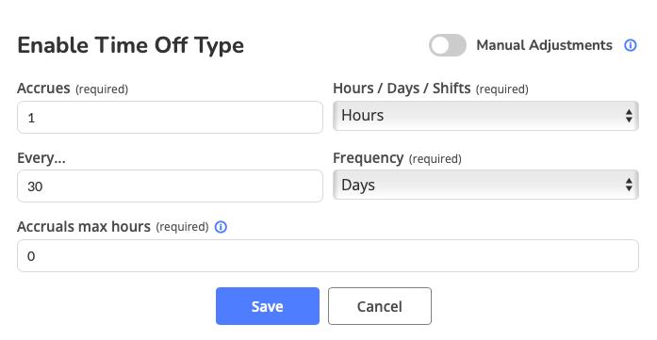657x340 pixels.
Task: Expand the Frequency dropdown set to Days
Action: point(485,185)
